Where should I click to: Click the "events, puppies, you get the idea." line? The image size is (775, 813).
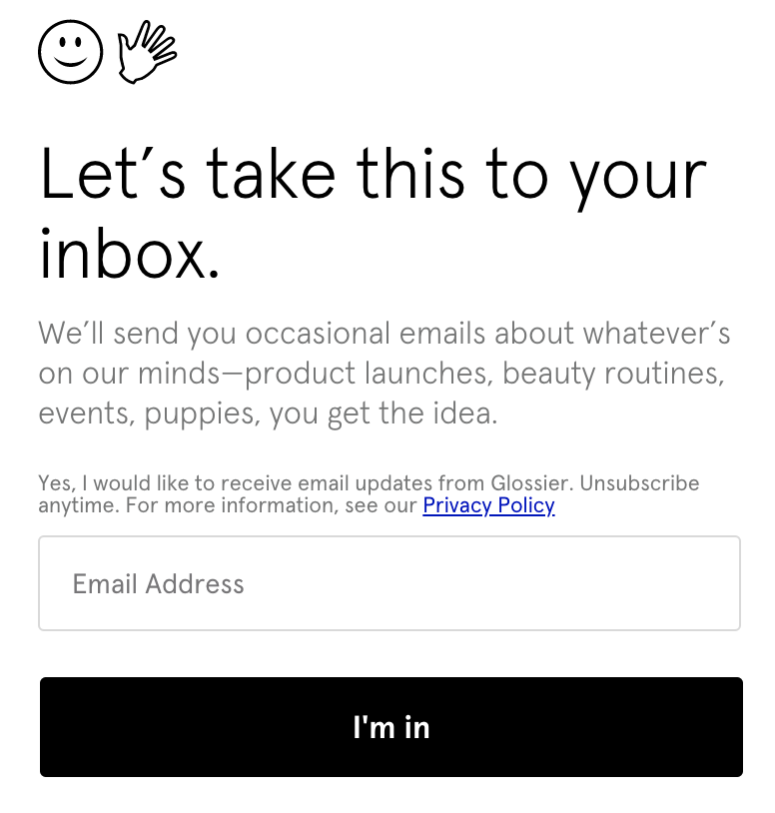pos(268,413)
